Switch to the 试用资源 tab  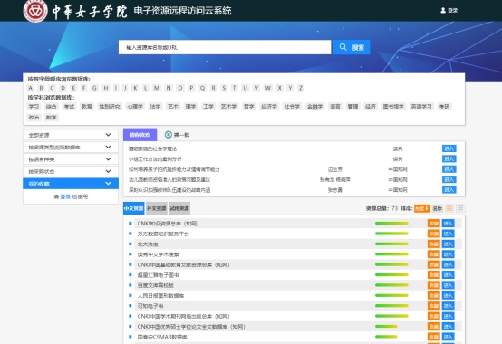[x=179, y=208]
